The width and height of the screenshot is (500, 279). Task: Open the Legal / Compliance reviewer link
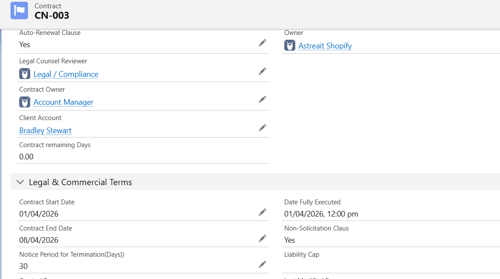coord(66,74)
